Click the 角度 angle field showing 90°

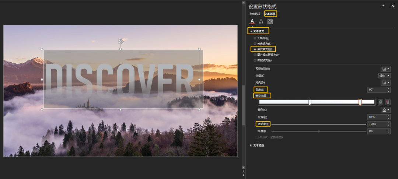pyautogui.click(x=376, y=89)
